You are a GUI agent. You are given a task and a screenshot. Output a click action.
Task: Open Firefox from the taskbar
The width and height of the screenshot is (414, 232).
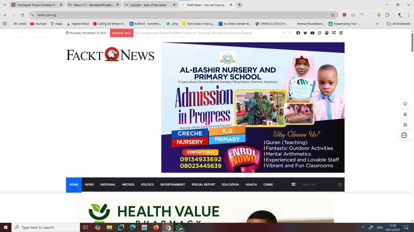click(156, 227)
